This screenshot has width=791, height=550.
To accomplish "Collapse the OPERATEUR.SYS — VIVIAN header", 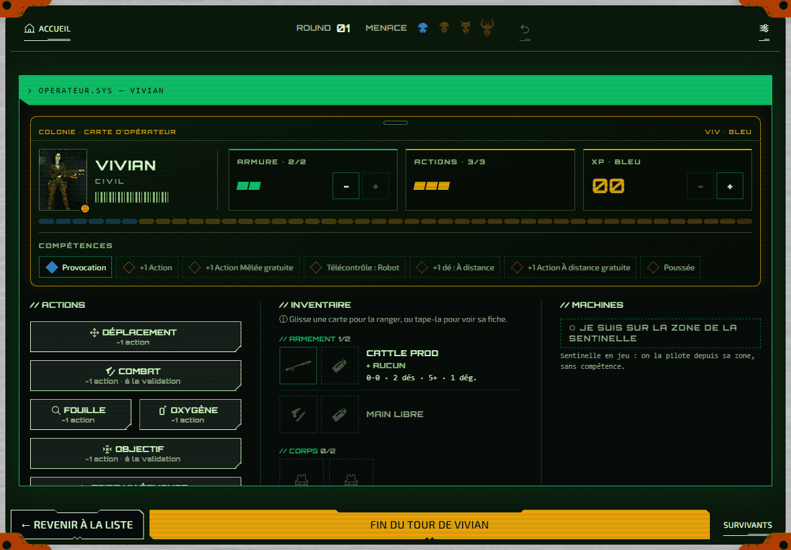I will pyautogui.click(x=395, y=91).
